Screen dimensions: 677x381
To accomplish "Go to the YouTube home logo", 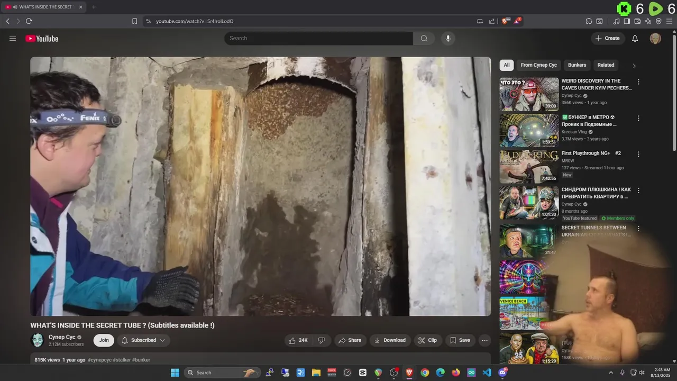I will pyautogui.click(x=42, y=38).
